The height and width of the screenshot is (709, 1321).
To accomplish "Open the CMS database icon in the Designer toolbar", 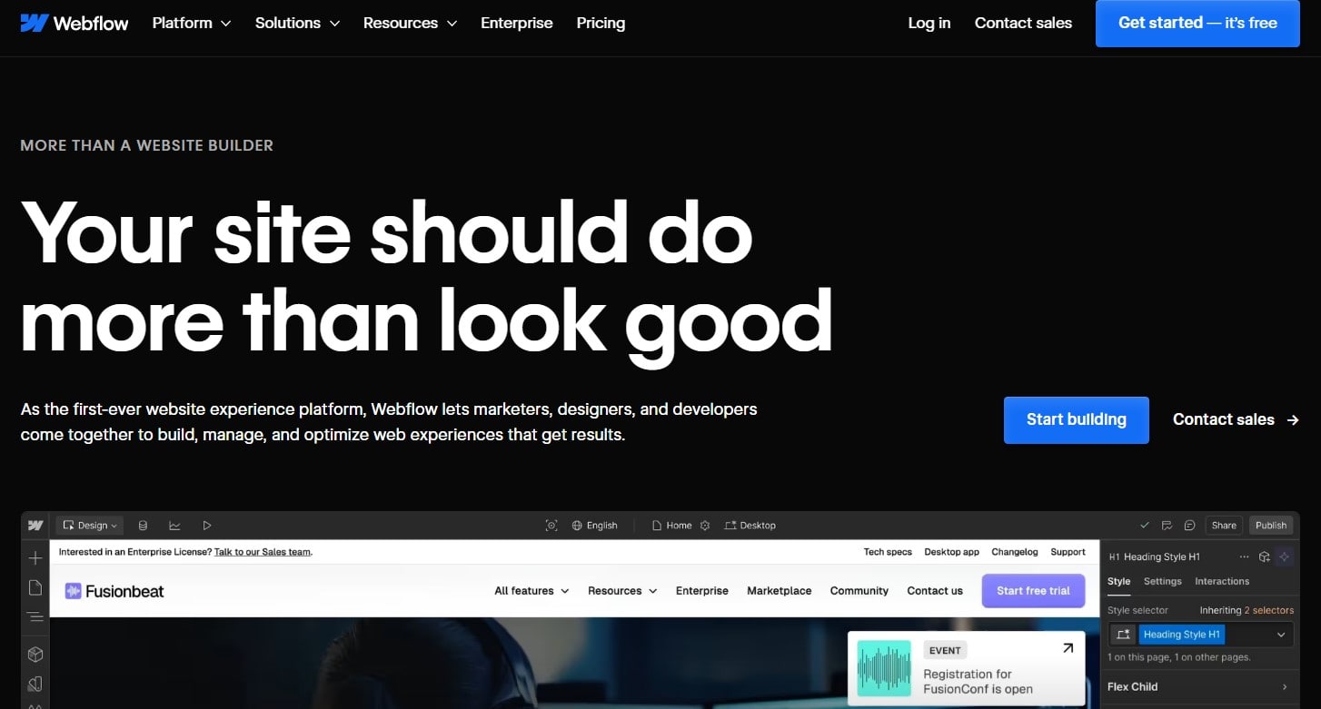I will 143,525.
